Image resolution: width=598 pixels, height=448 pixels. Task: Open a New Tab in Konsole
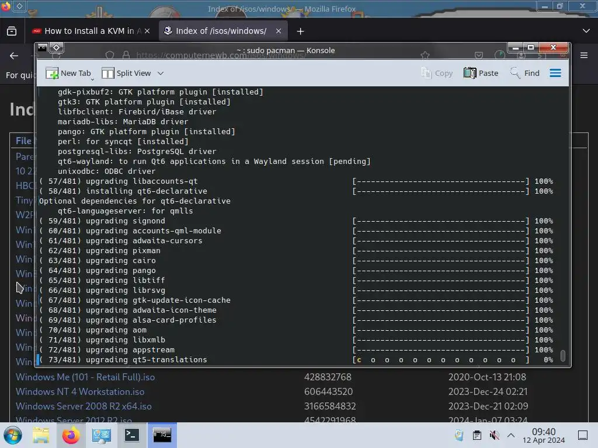(x=68, y=73)
